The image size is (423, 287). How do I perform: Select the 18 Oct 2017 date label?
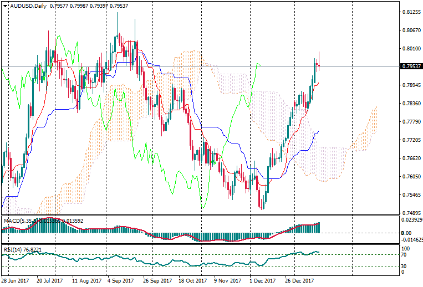191,281
